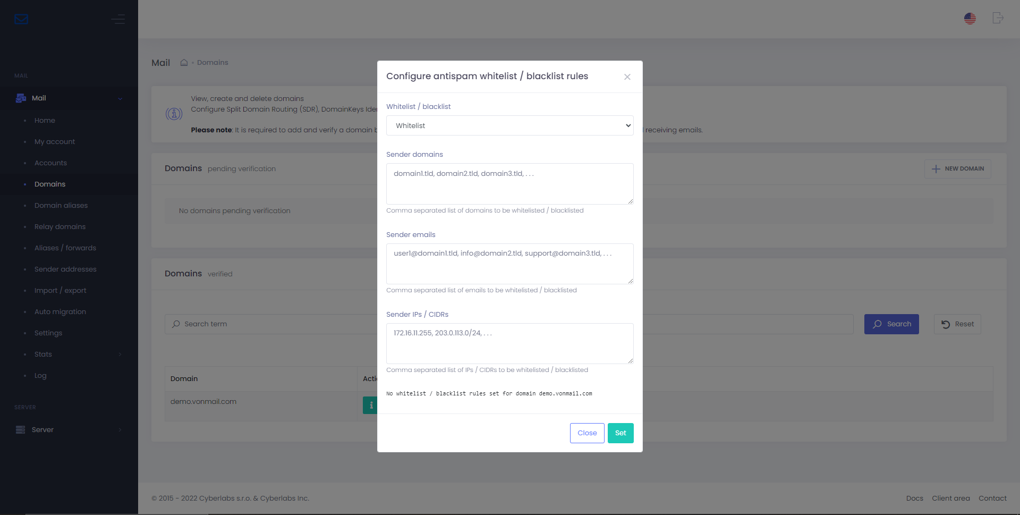Click the Server icon in sidebar
The image size is (1020, 515).
point(21,430)
